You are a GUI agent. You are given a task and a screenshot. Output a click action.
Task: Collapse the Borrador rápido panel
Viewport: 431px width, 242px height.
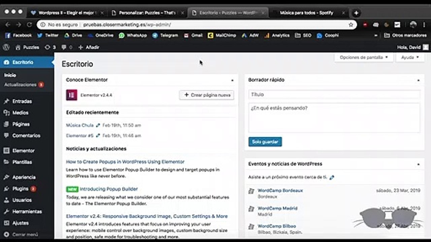point(418,80)
